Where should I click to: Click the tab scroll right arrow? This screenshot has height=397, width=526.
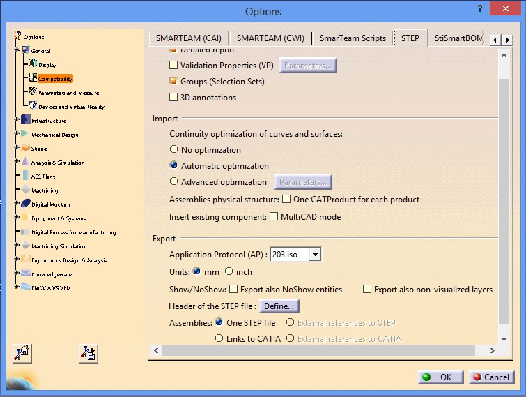click(508, 40)
